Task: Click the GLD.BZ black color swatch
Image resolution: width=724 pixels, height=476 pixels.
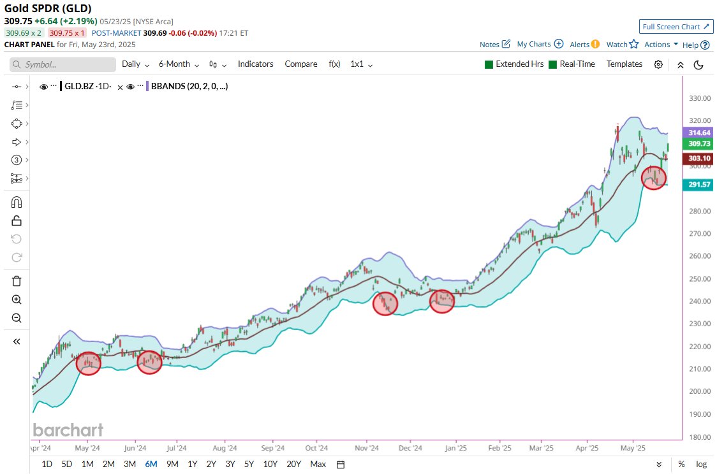Action: [61, 86]
